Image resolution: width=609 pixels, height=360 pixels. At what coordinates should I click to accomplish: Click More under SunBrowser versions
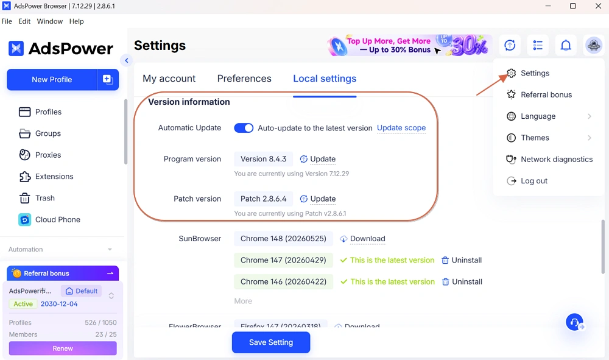[x=243, y=301]
